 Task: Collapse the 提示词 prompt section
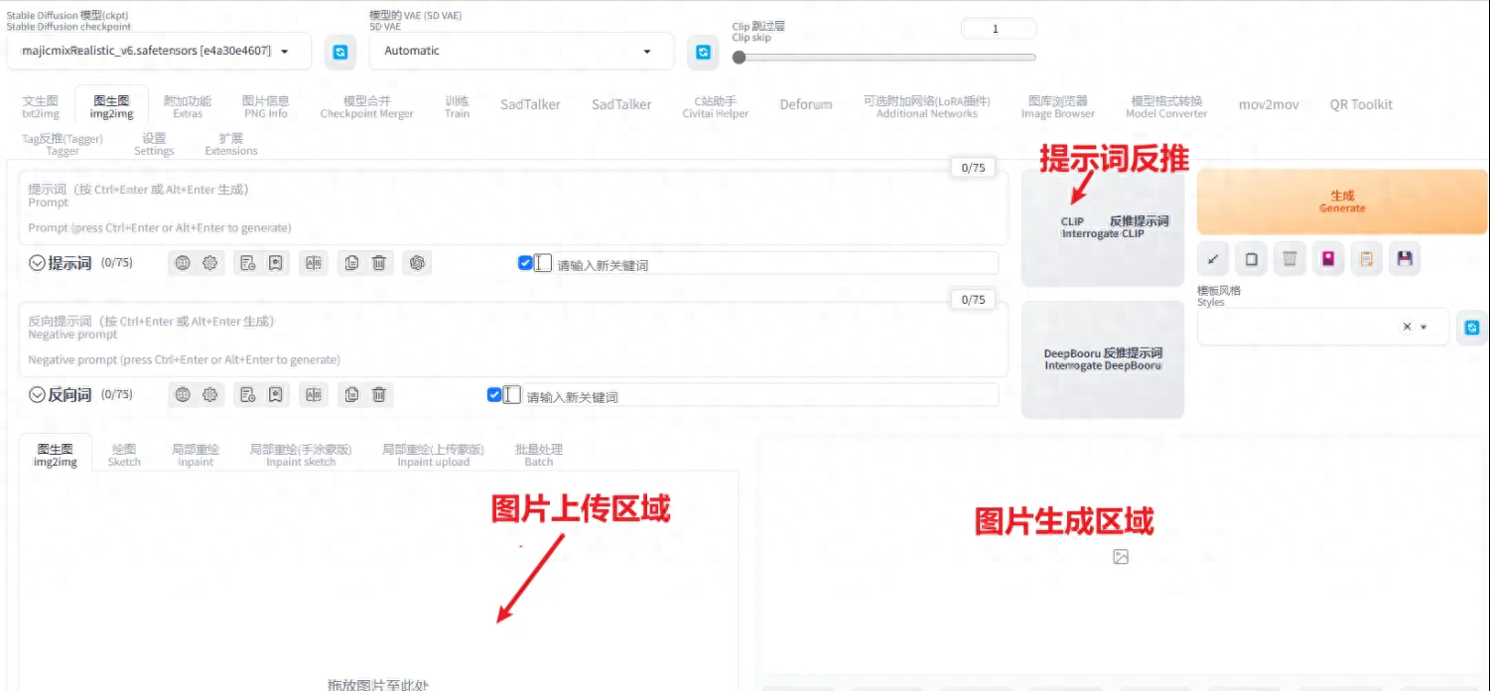[37, 263]
